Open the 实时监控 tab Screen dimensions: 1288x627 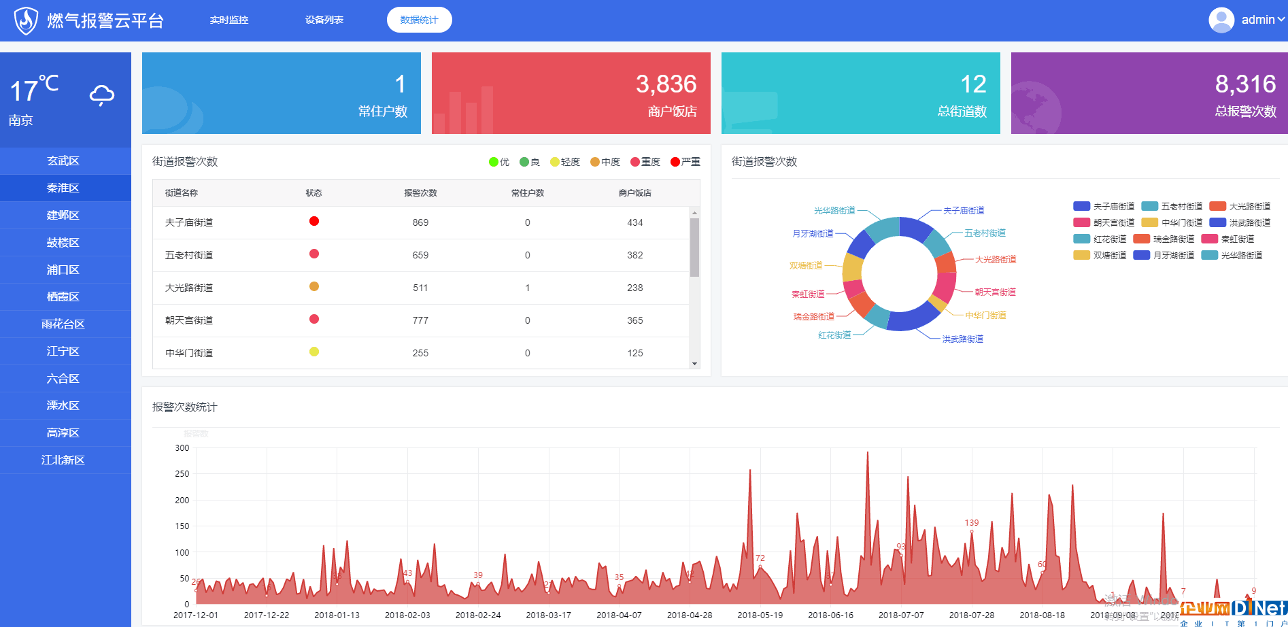point(228,20)
